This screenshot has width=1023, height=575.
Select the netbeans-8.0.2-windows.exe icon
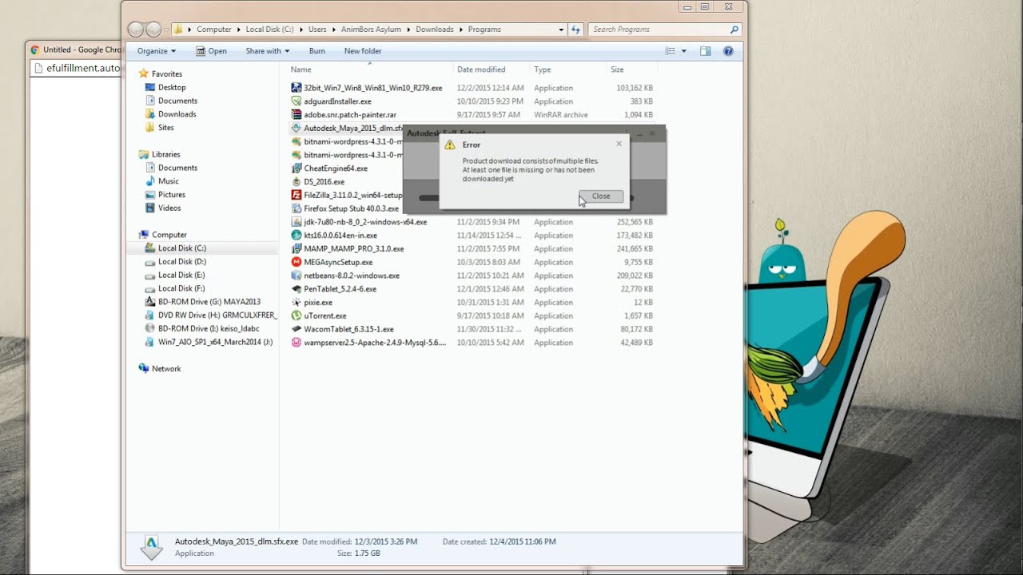pos(297,276)
